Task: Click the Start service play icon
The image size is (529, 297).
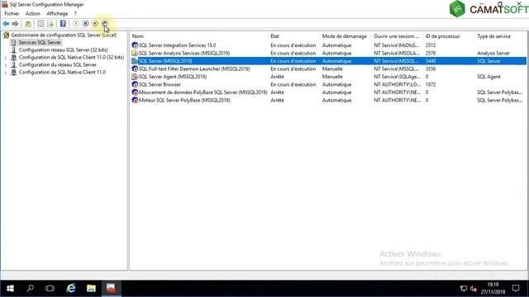Action: click(75, 23)
